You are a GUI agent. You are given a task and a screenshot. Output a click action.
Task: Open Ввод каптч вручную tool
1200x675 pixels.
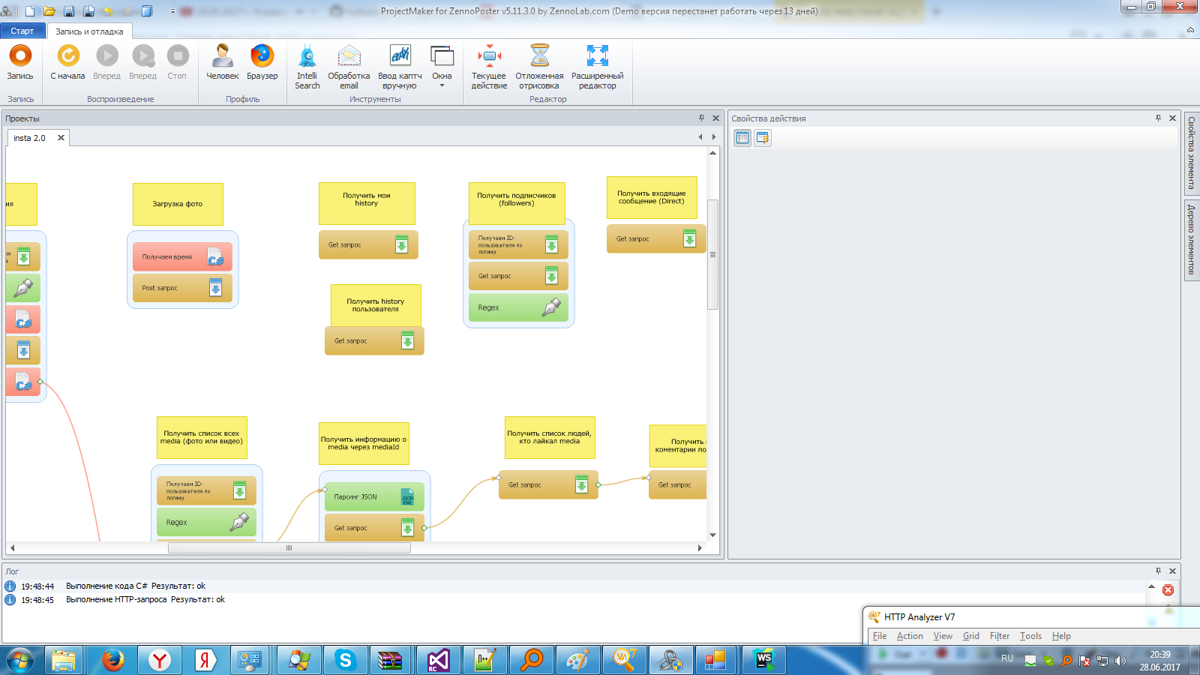click(x=400, y=67)
